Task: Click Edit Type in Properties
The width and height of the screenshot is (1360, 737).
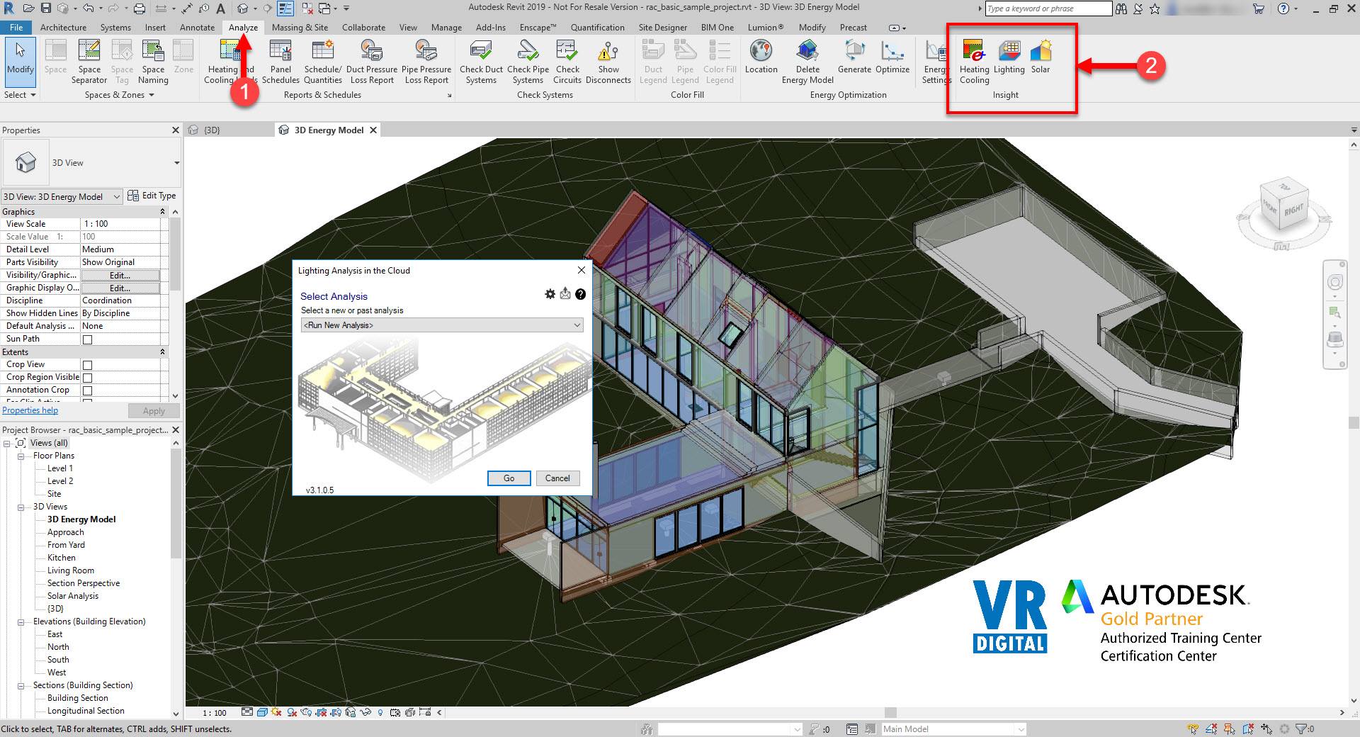Action: [152, 196]
